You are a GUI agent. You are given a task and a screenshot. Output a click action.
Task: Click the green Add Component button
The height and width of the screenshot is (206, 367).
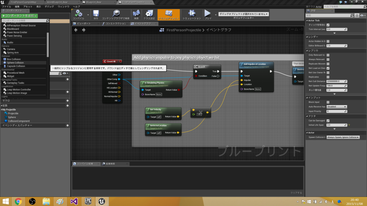[x=19, y=16]
